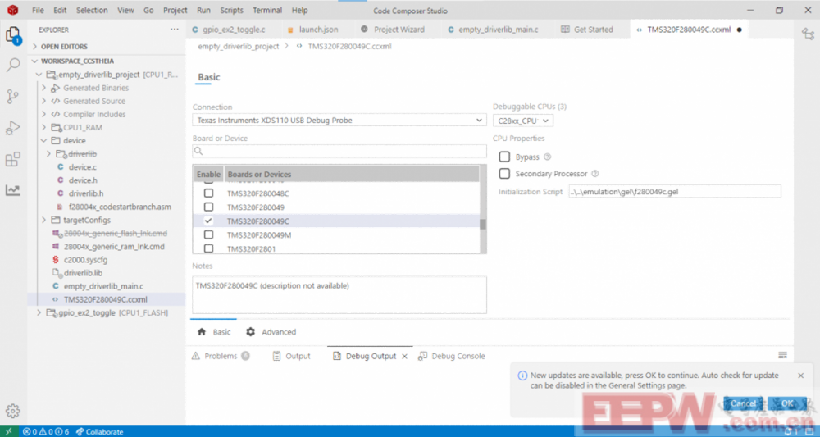The height and width of the screenshot is (437, 820).
Task: Open the graph analysis view icon
Action: (13, 190)
